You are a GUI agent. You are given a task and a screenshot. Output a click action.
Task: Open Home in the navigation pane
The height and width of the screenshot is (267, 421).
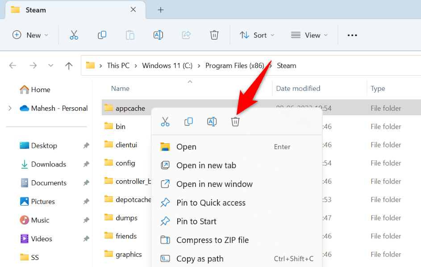pyautogui.click(x=35, y=89)
